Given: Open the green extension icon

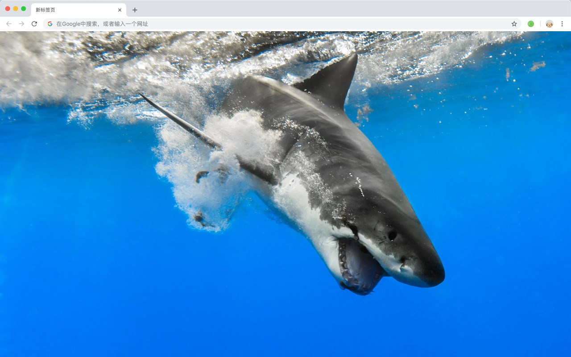Looking at the screenshot, I should point(531,24).
